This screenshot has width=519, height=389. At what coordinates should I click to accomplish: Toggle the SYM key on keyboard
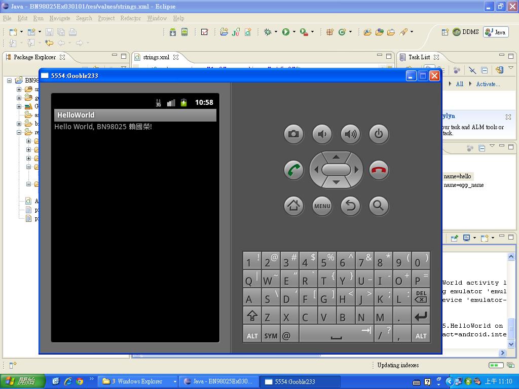tap(271, 335)
